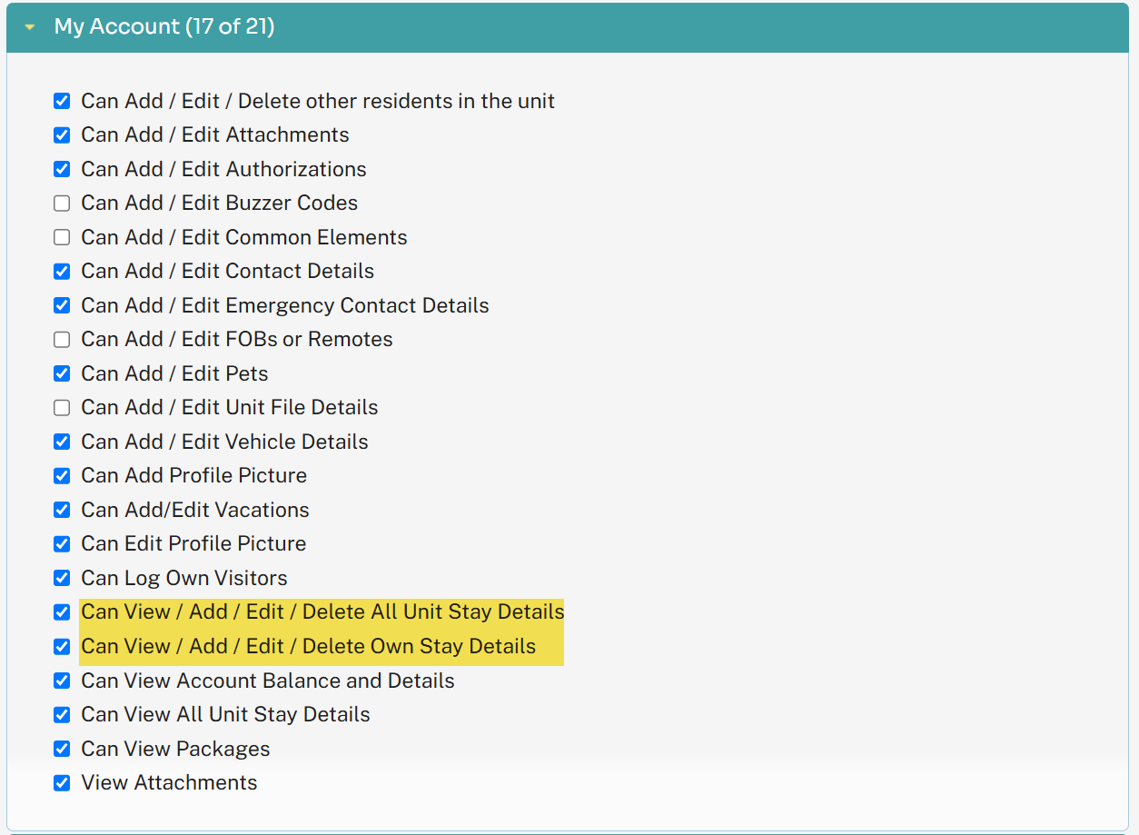Screen dimensions: 1139x835
Task: Uncheck View Attachments permission
Action: [62, 783]
